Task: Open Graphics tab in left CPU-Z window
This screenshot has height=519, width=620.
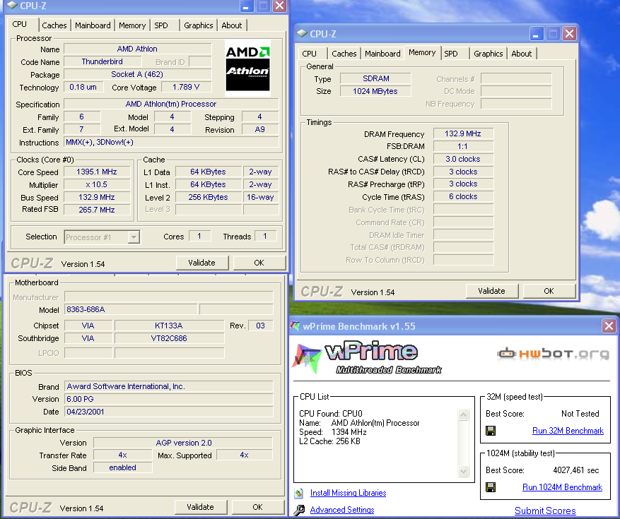Action: (199, 25)
